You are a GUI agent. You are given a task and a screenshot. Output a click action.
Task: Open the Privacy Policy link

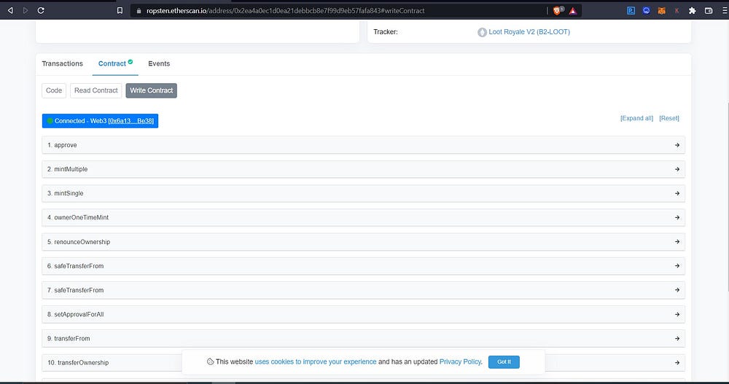click(460, 361)
